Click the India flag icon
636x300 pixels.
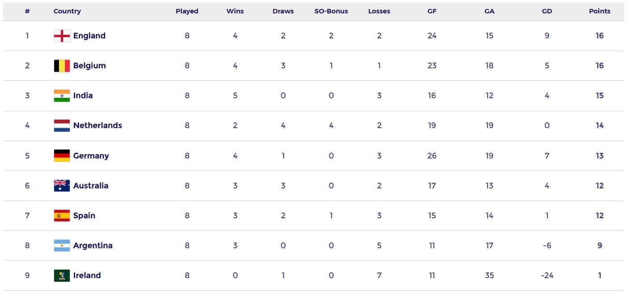(x=62, y=96)
